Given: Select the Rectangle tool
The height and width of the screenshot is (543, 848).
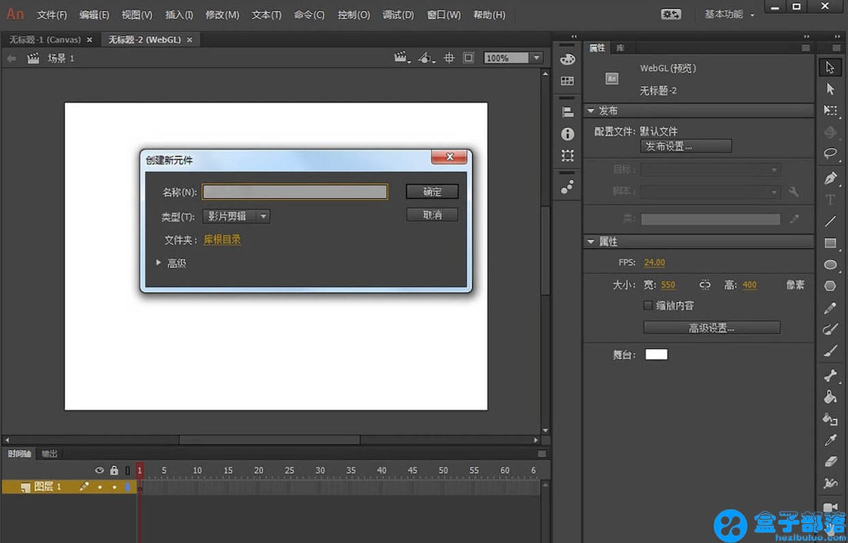Looking at the screenshot, I should coord(830,243).
